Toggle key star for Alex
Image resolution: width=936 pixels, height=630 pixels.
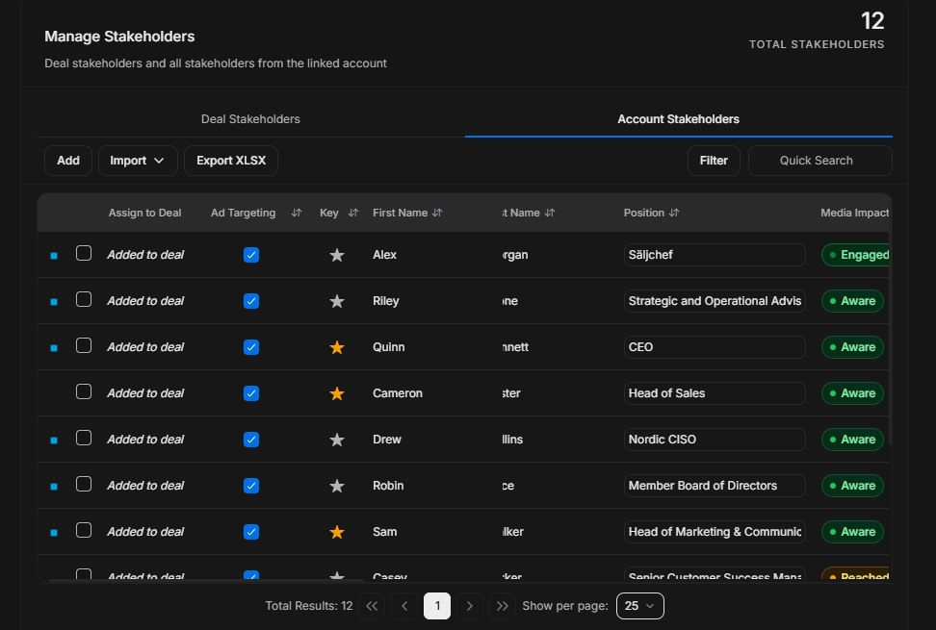click(x=337, y=255)
